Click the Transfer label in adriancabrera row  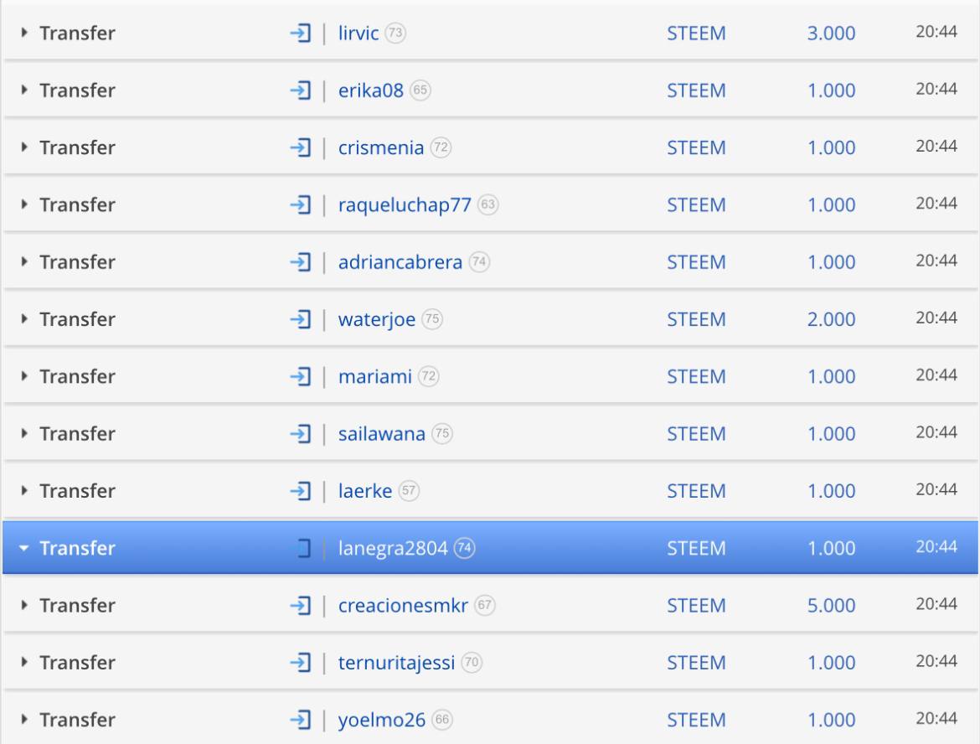pos(78,262)
